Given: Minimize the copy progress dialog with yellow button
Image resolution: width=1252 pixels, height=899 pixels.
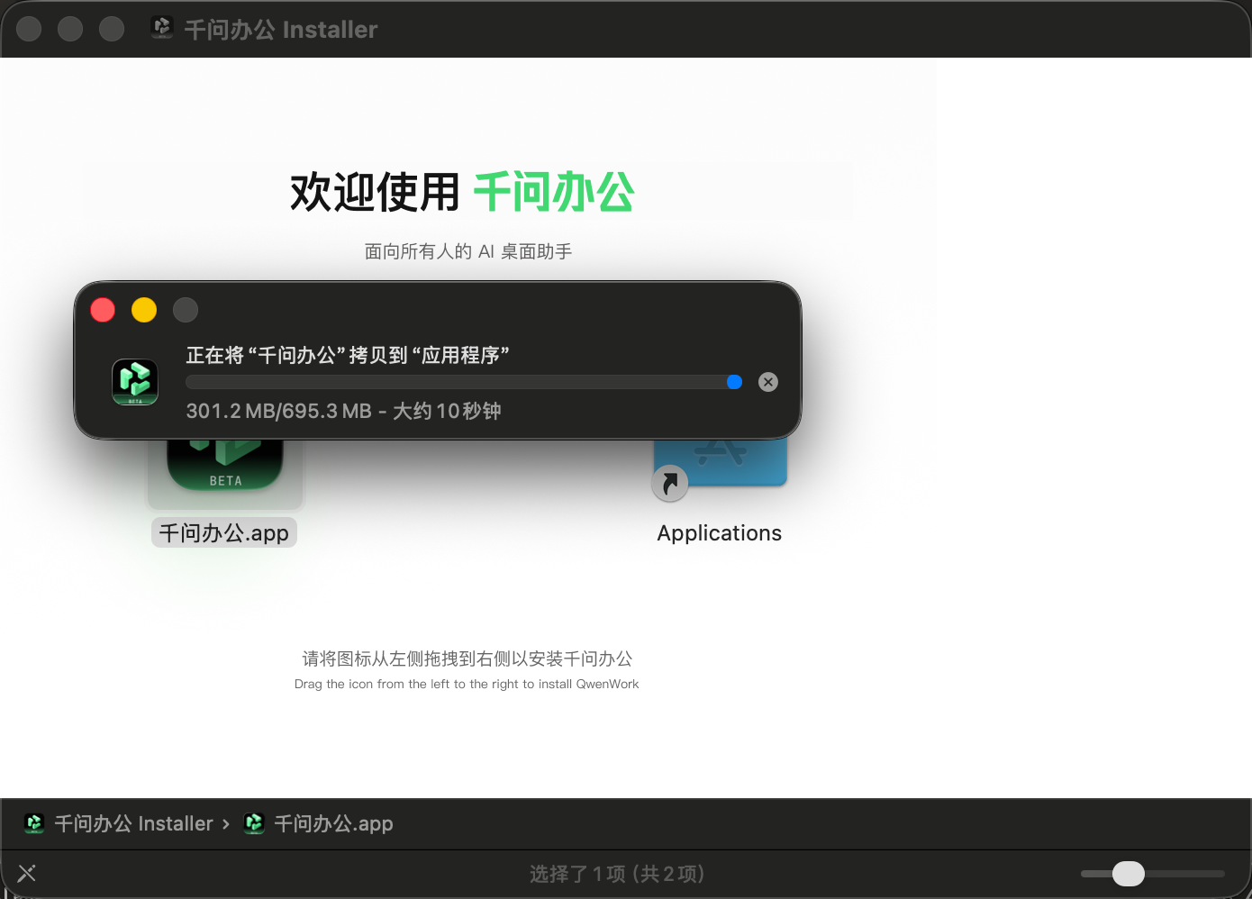Looking at the screenshot, I should pos(144,310).
